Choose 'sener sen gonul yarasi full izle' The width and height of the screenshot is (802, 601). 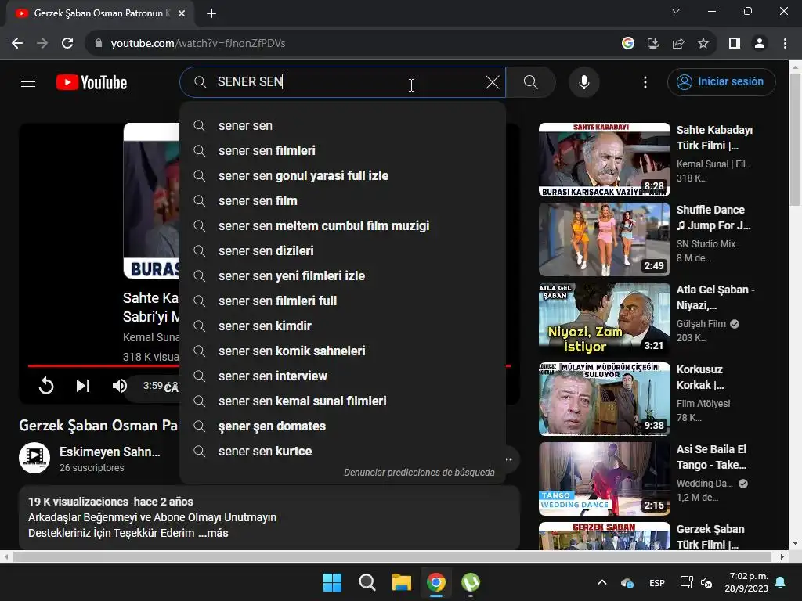click(x=343, y=176)
